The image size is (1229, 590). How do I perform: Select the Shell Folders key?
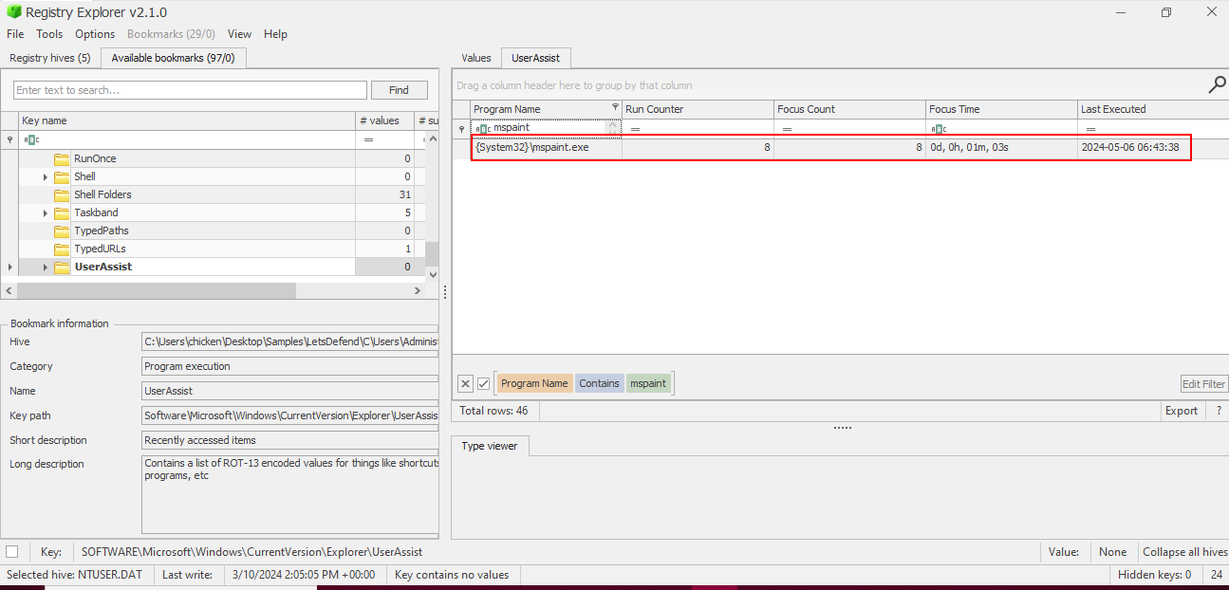coord(102,194)
